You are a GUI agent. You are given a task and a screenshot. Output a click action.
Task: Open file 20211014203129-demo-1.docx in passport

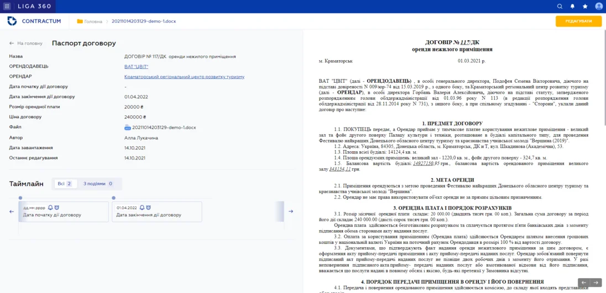(164, 127)
